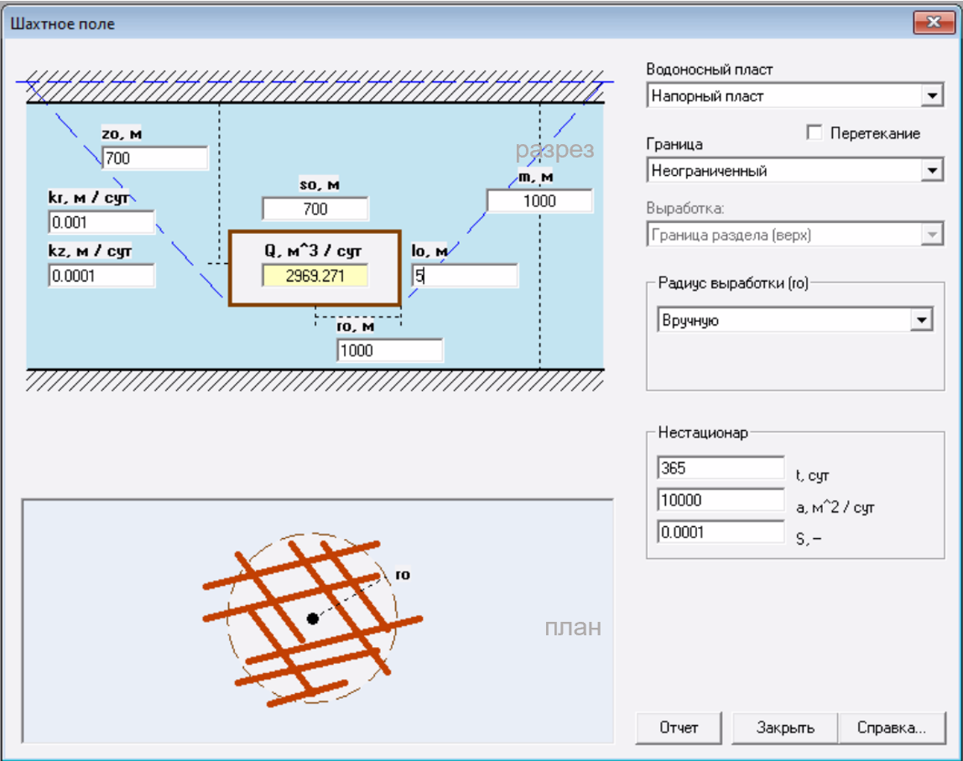Image resolution: width=963 pixels, height=761 pixels.
Task: Click the S storage coefficient field
Action: point(721,532)
